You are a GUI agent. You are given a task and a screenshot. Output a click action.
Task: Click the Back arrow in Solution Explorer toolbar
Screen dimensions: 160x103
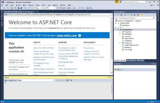click(116, 15)
